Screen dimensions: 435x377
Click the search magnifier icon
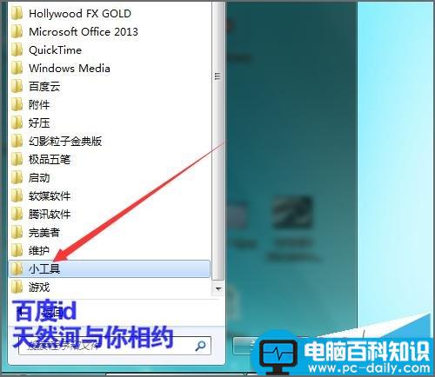tap(200, 346)
